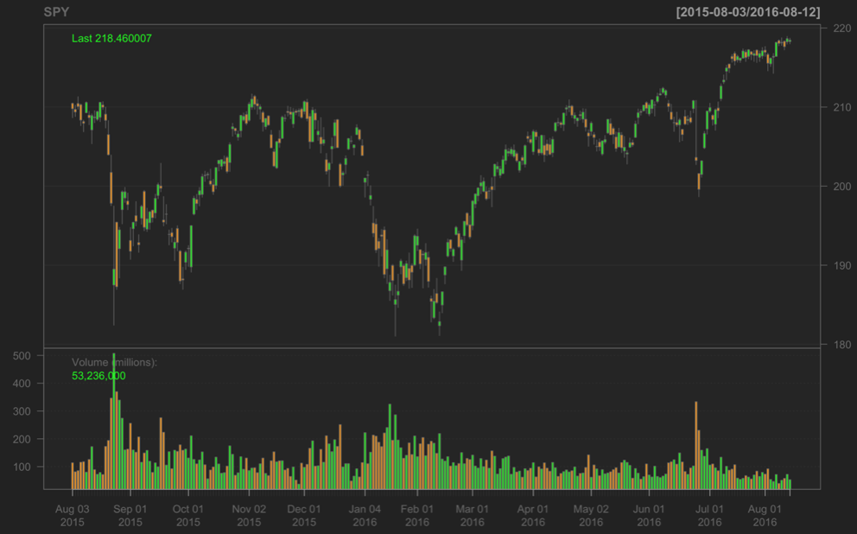This screenshot has height=534, width=857.
Task: Jump to the Jan 04 2016 date marker
Action: pos(364,515)
